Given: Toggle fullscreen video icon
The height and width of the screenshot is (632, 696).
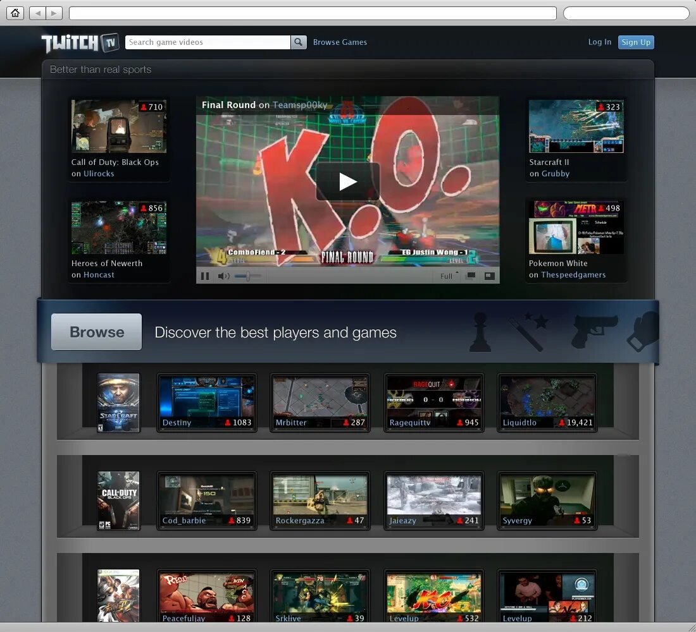Looking at the screenshot, I should (489, 276).
